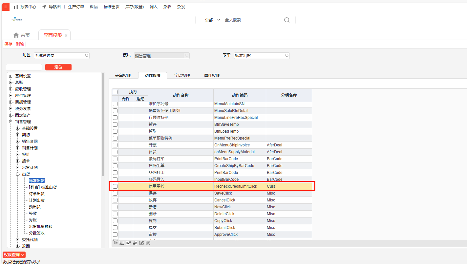Click the empty locate input field beside 定位

click(x=24, y=67)
